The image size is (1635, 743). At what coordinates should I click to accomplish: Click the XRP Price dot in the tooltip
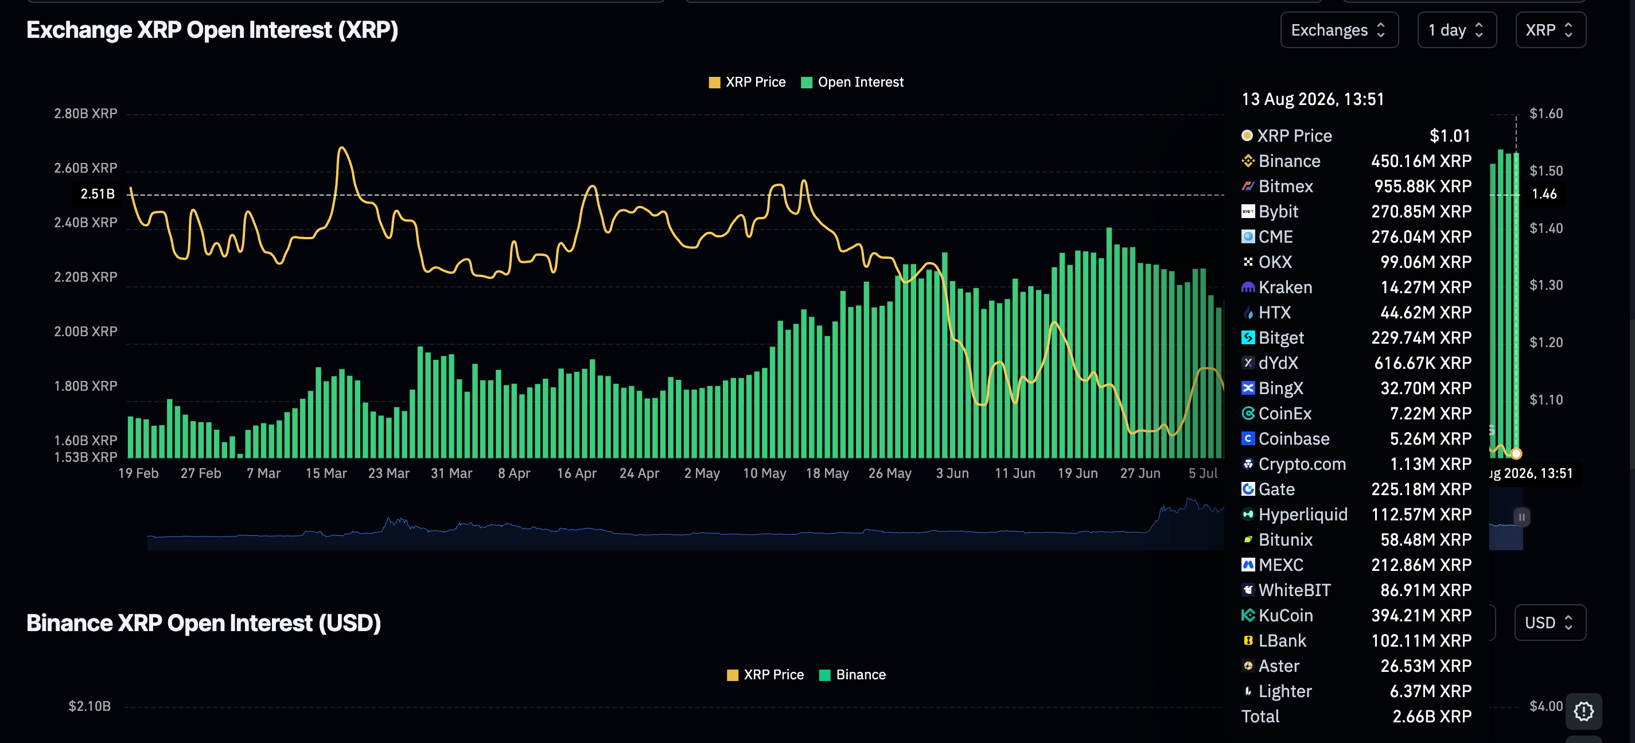pos(1247,135)
